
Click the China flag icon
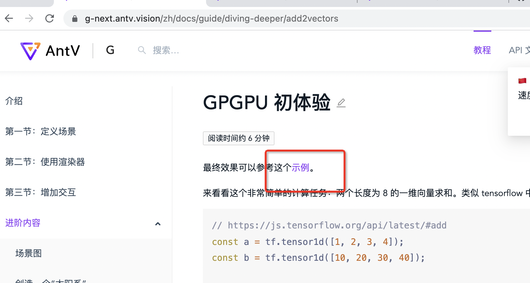coord(522,81)
